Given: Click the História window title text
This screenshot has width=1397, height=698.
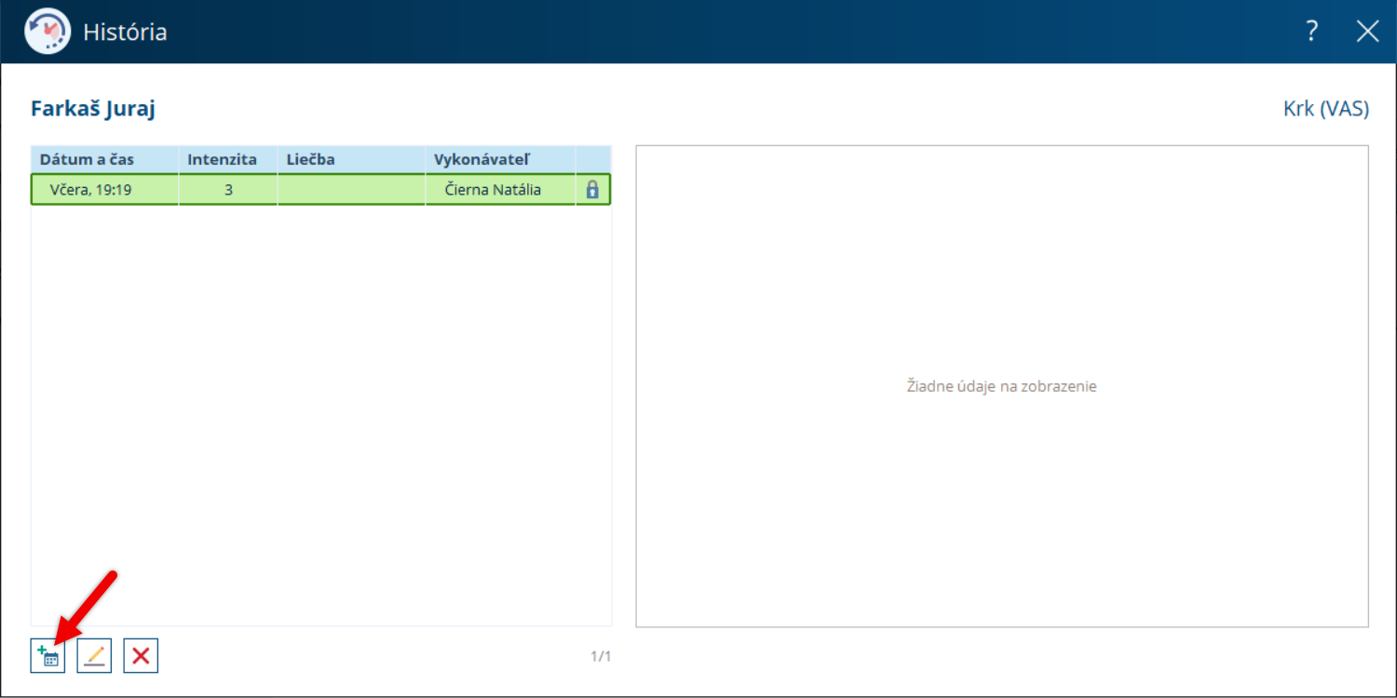Looking at the screenshot, I should (125, 32).
